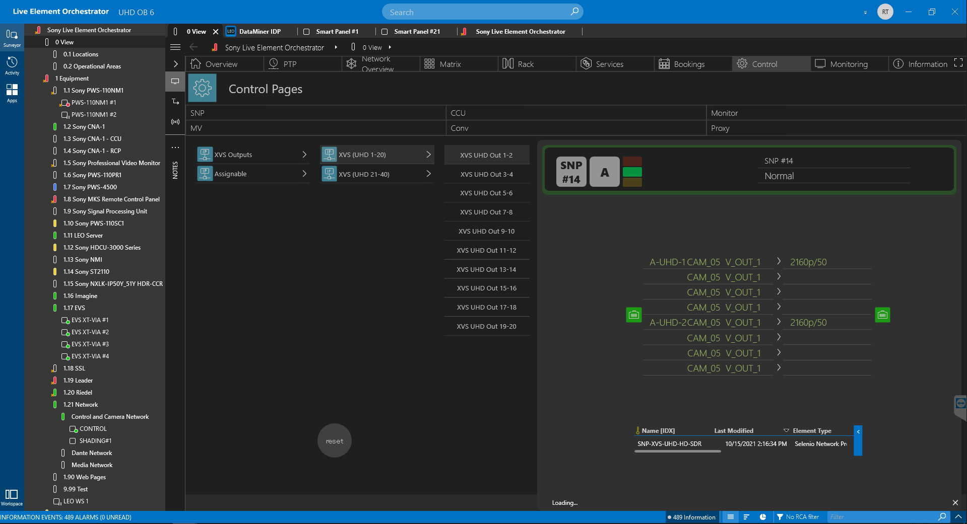Select the SNP-XVS-UHD-HD-SDR table row
The image size is (967, 524).
coord(743,443)
